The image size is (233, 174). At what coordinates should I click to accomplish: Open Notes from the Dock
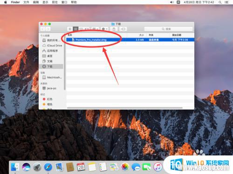(x=92, y=167)
